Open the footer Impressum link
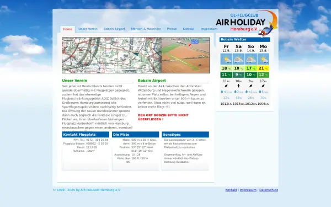This screenshot has width=331, height=207. tap(248, 190)
